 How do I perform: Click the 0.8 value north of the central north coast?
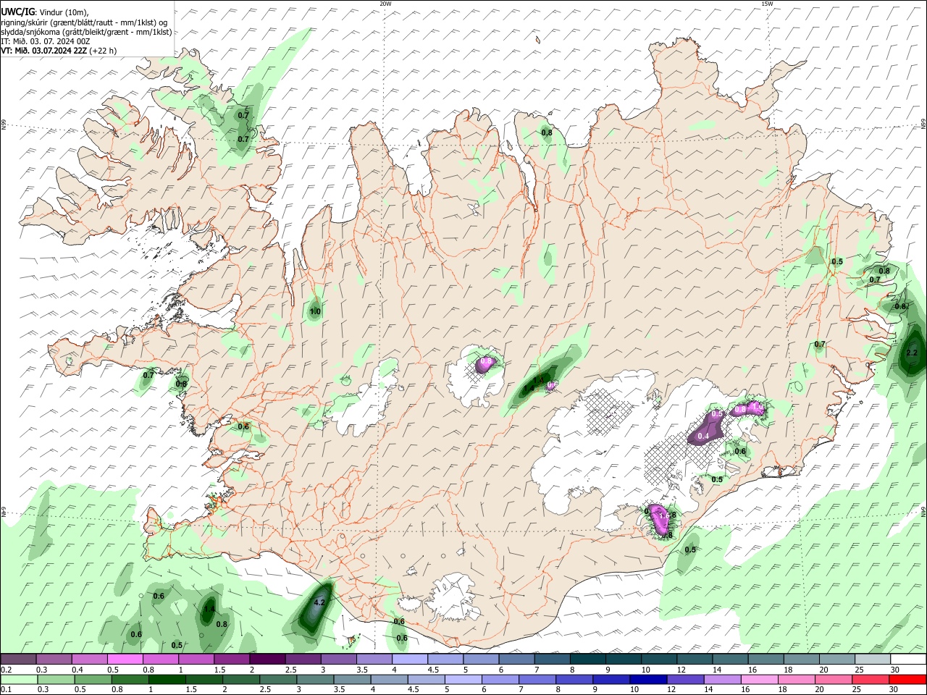point(547,132)
